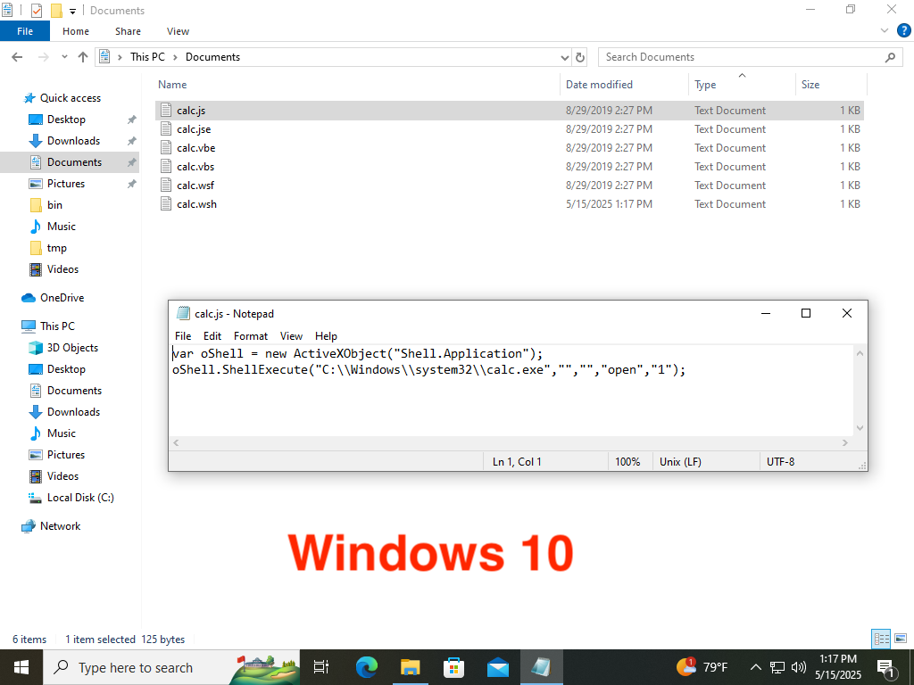Launch Microsoft Edge from the taskbar
The height and width of the screenshot is (685, 914).
coord(367,667)
